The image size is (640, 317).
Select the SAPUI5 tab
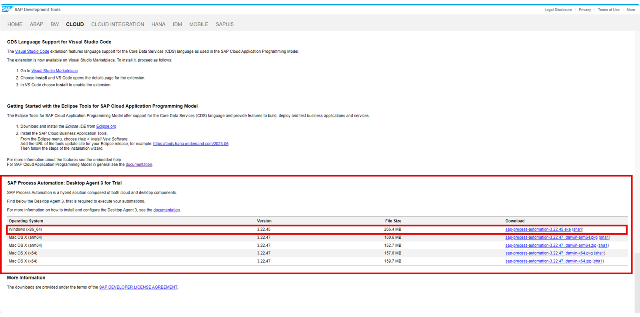click(224, 24)
